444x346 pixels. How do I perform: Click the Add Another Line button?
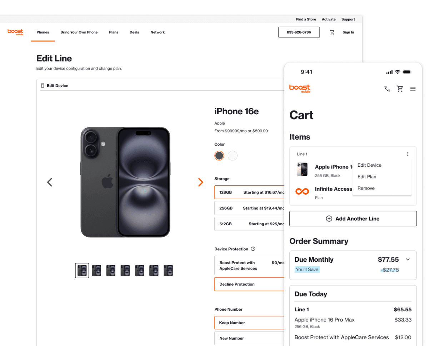tap(353, 219)
